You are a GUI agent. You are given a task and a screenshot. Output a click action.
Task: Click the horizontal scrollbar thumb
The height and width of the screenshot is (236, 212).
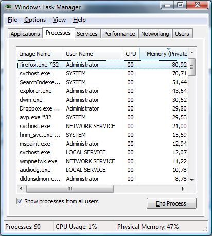click(x=70, y=188)
